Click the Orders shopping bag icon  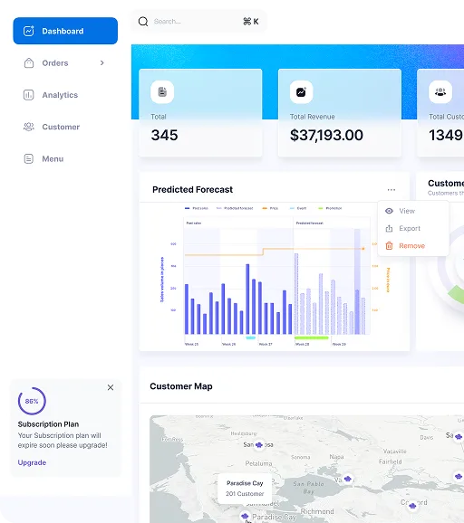tap(29, 62)
